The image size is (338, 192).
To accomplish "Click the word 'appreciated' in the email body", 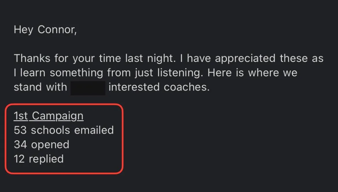I will (245, 58).
